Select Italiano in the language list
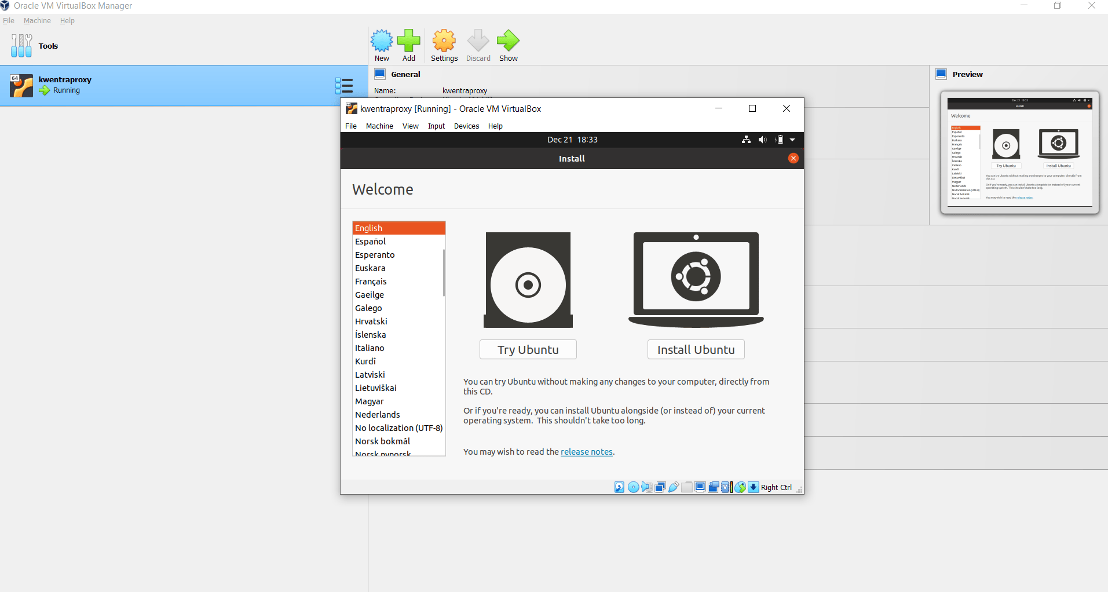This screenshot has height=592, width=1108. (x=399, y=348)
